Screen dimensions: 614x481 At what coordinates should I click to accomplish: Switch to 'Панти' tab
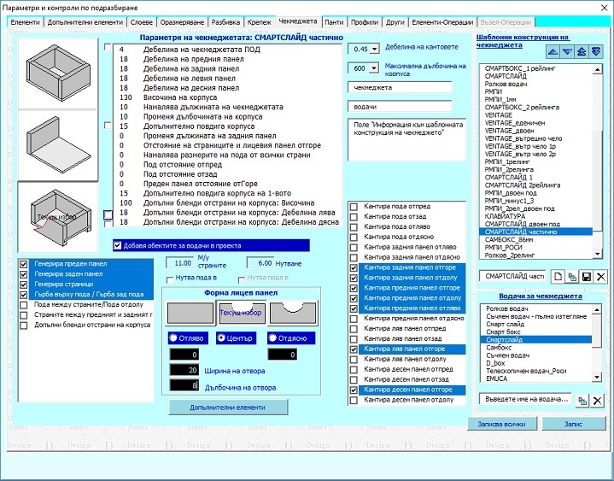click(x=334, y=22)
